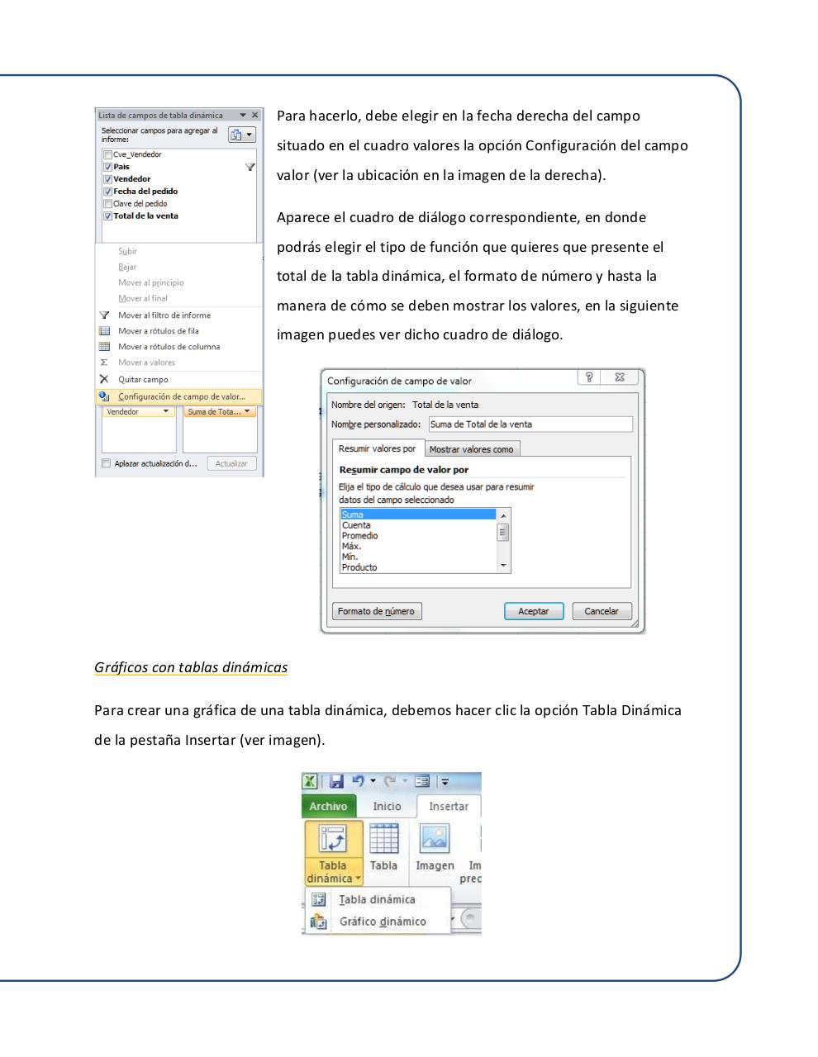Click the Deshacer (undo) icon

[x=356, y=780]
